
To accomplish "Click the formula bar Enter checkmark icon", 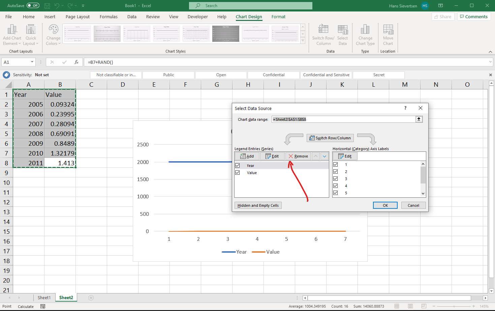I will coord(64,62).
